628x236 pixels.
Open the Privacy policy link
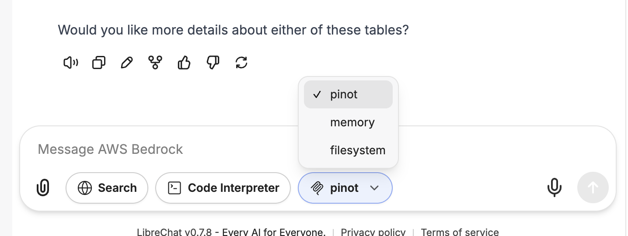373,232
